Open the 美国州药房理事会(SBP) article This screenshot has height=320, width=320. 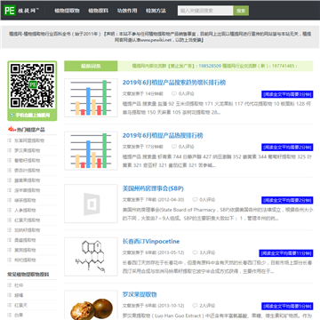point(153,188)
